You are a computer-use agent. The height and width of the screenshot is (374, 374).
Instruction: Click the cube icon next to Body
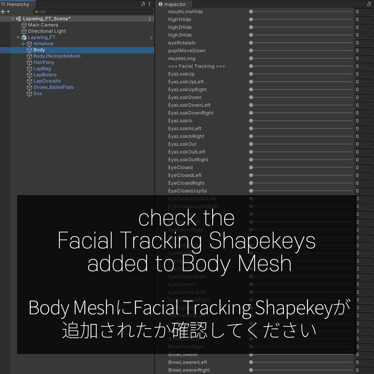tap(29, 50)
